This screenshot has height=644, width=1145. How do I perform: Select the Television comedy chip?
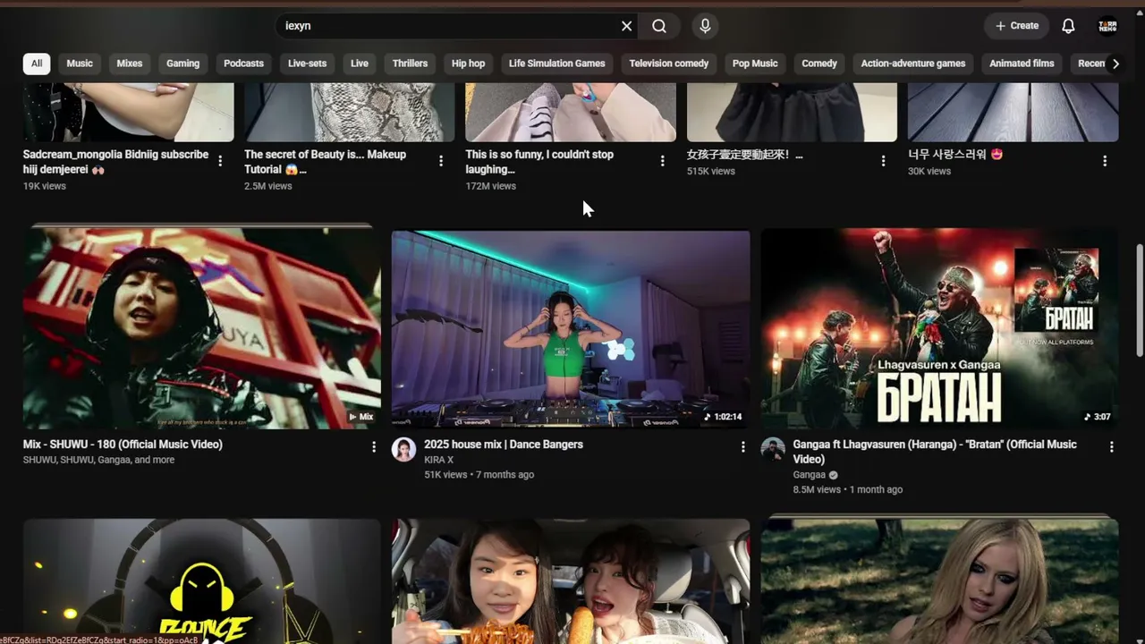669,64
